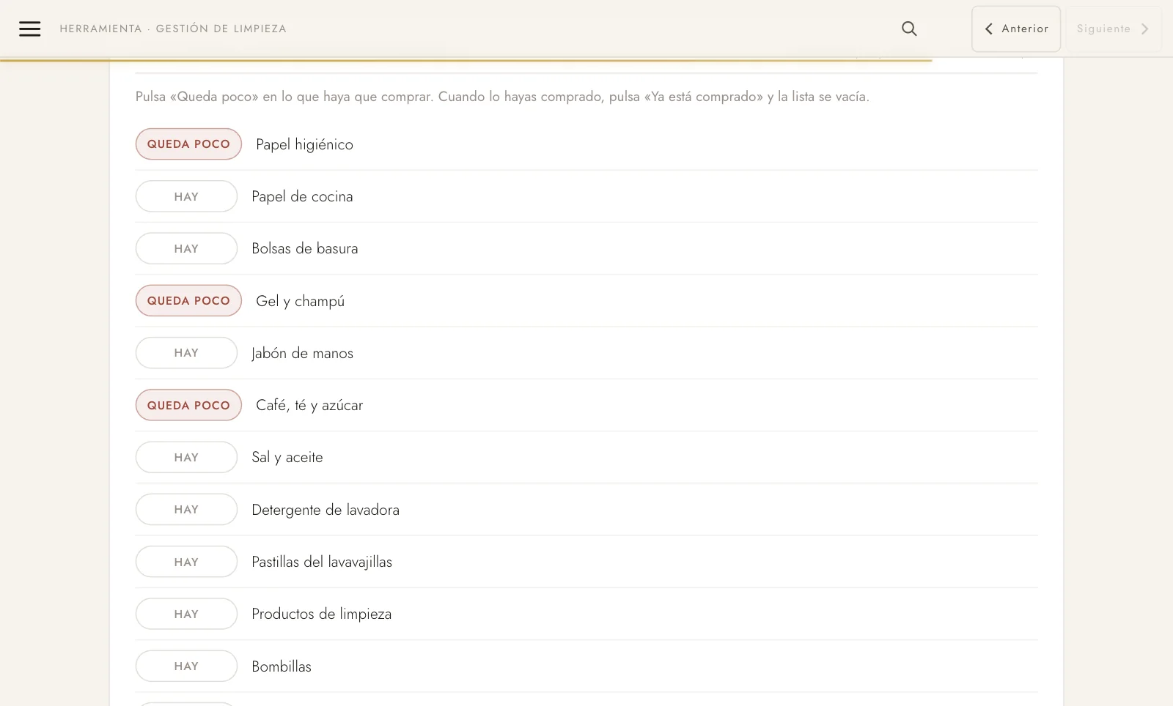Select the text 'Café, té y azúcar'
The height and width of the screenshot is (706, 1173).
tap(309, 405)
